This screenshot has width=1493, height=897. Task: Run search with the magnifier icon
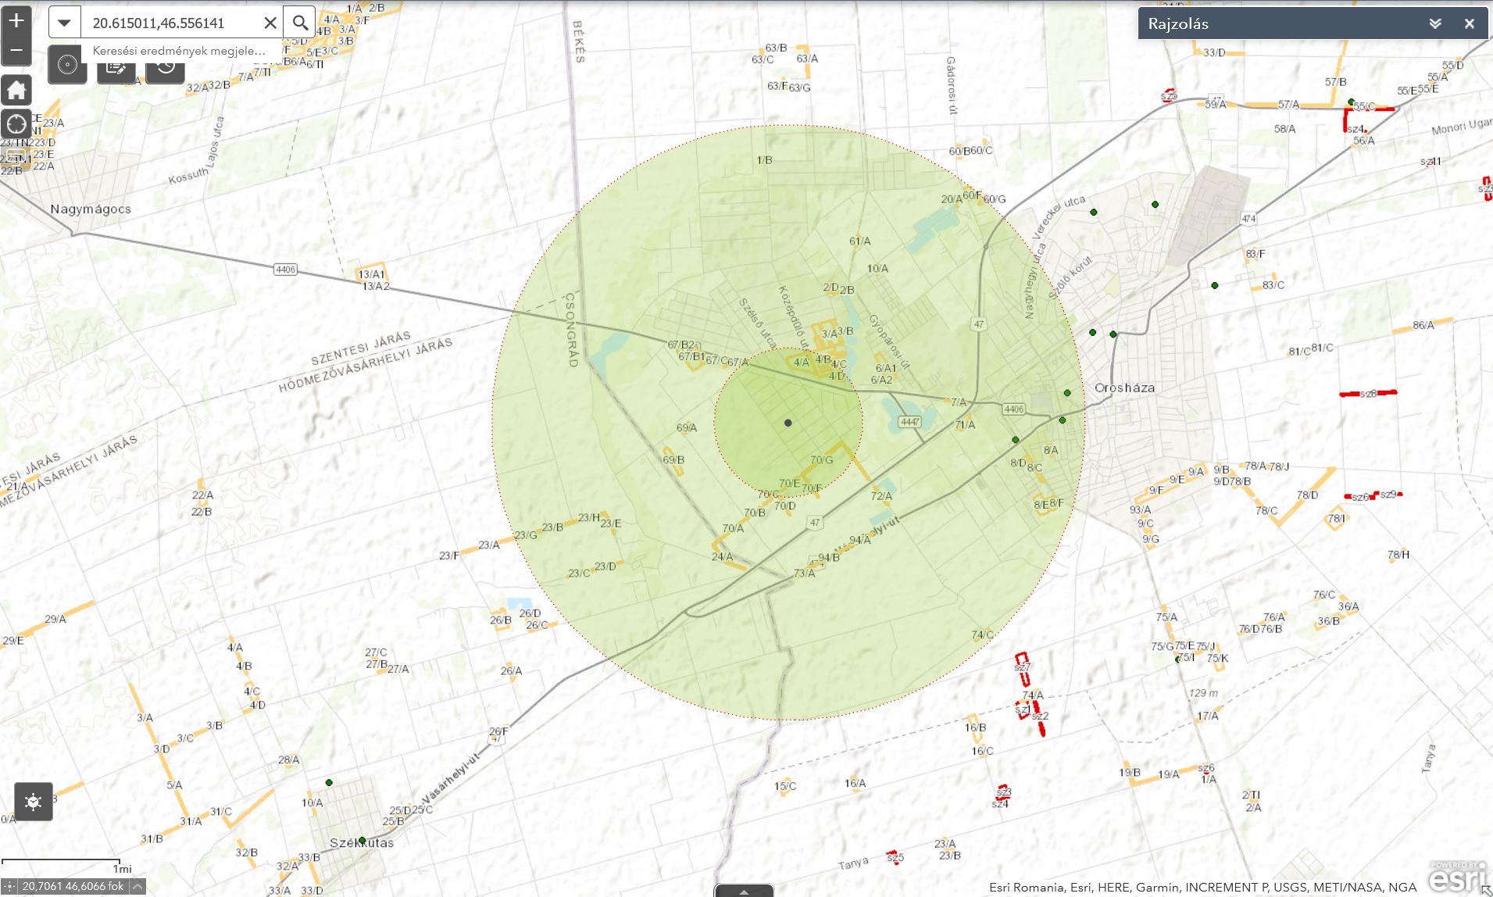[x=300, y=23]
